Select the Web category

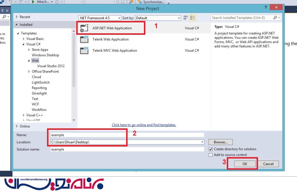click(35, 61)
